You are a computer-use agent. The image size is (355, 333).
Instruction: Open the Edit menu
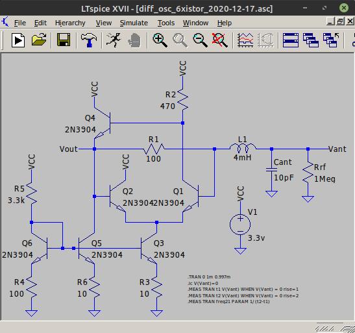pos(40,23)
